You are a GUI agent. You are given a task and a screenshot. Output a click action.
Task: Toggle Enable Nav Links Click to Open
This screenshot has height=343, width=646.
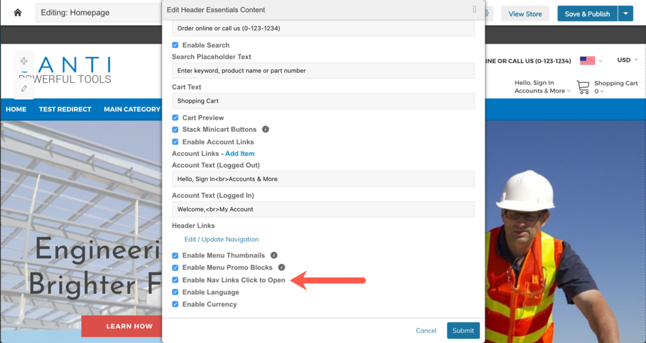pos(175,280)
